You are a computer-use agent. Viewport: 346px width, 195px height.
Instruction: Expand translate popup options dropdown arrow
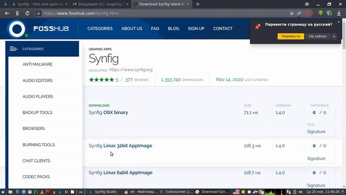coord(334,36)
